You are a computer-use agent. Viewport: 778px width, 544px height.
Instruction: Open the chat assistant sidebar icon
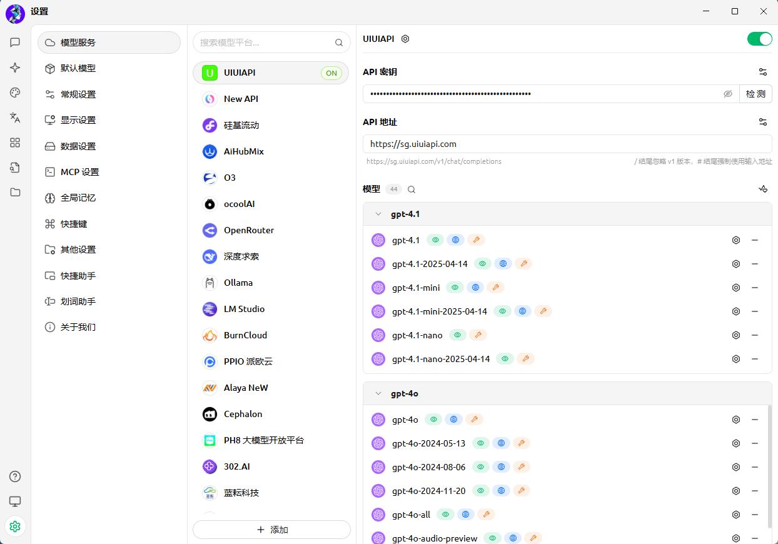[x=15, y=43]
